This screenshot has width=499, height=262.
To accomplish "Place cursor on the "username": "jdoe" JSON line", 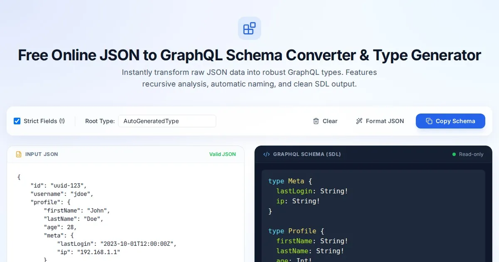I will tap(62, 194).
